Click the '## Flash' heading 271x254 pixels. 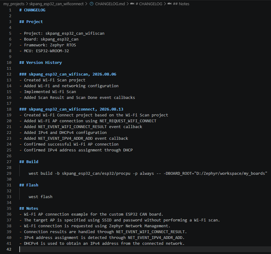(29, 185)
